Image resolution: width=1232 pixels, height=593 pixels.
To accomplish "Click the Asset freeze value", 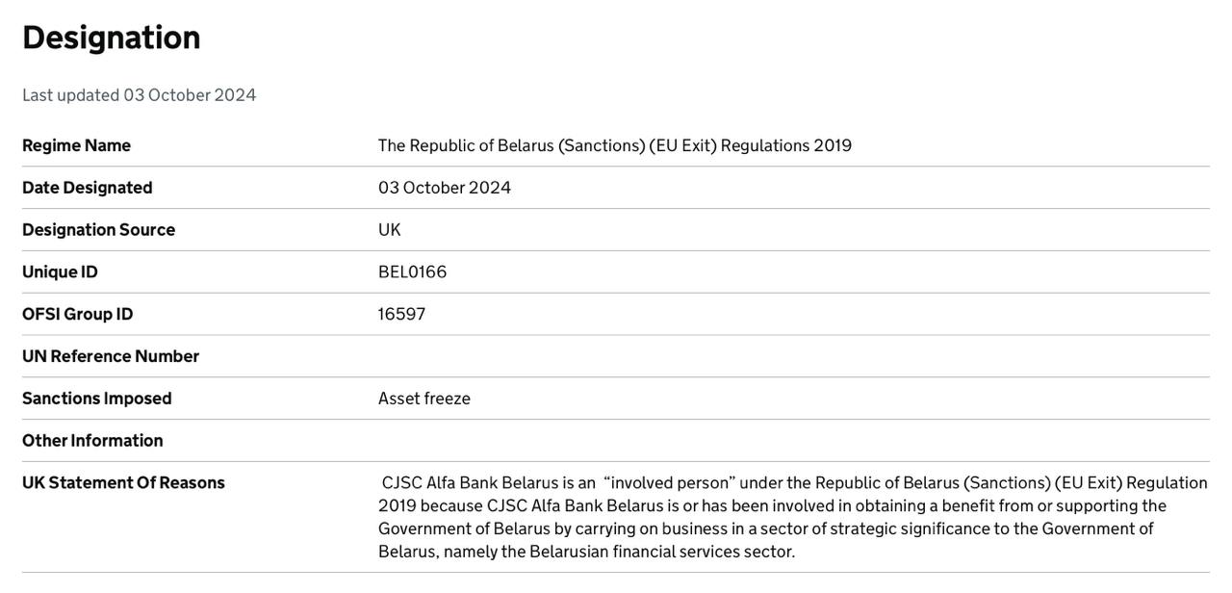I will click(423, 399).
